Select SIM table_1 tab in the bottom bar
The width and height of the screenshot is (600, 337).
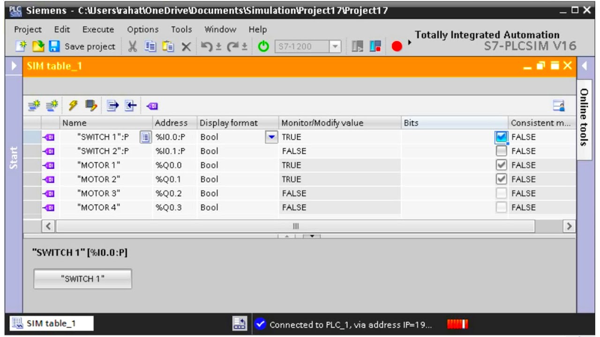[x=51, y=323]
